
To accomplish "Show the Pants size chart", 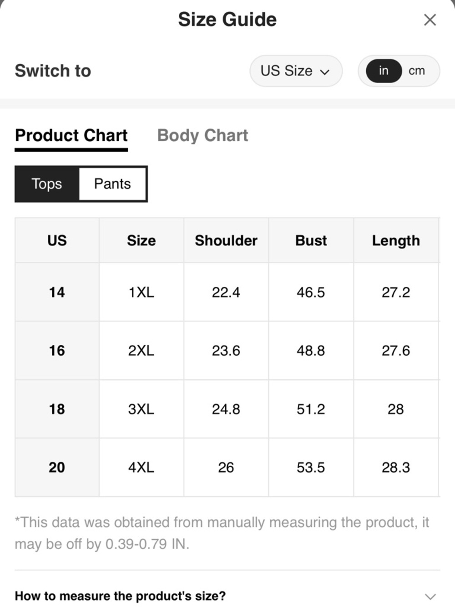I will pyautogui.click(x=112, y=184).
